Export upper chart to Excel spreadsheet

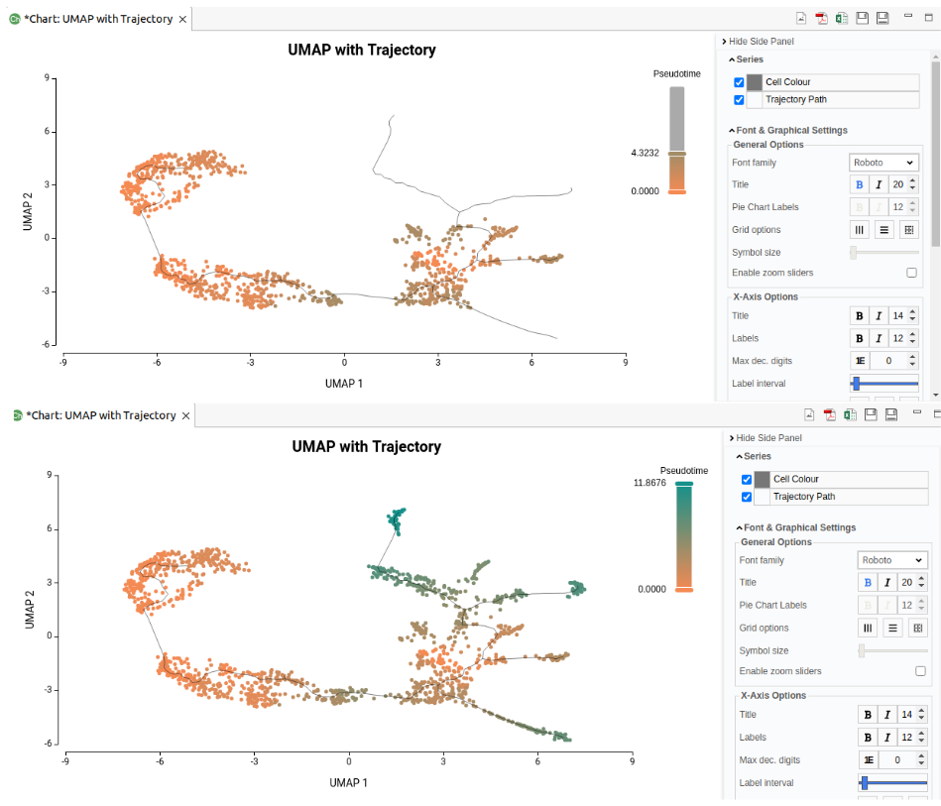click(842, 18)
